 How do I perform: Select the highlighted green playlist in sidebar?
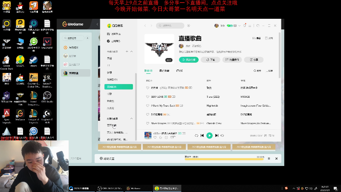118,87
